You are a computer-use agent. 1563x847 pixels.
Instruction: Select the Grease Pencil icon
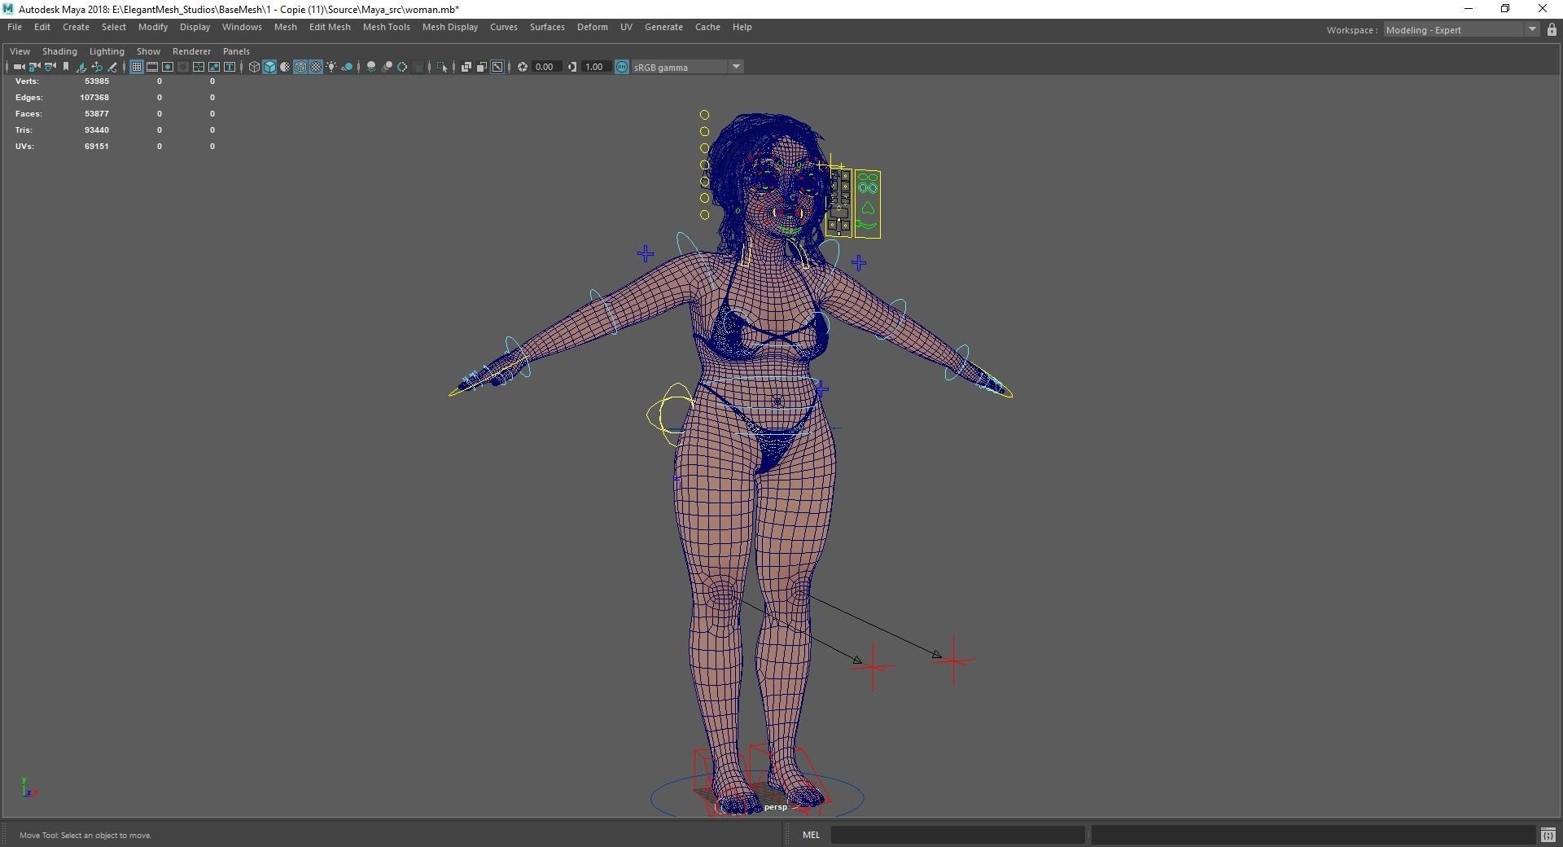[112, 67]
